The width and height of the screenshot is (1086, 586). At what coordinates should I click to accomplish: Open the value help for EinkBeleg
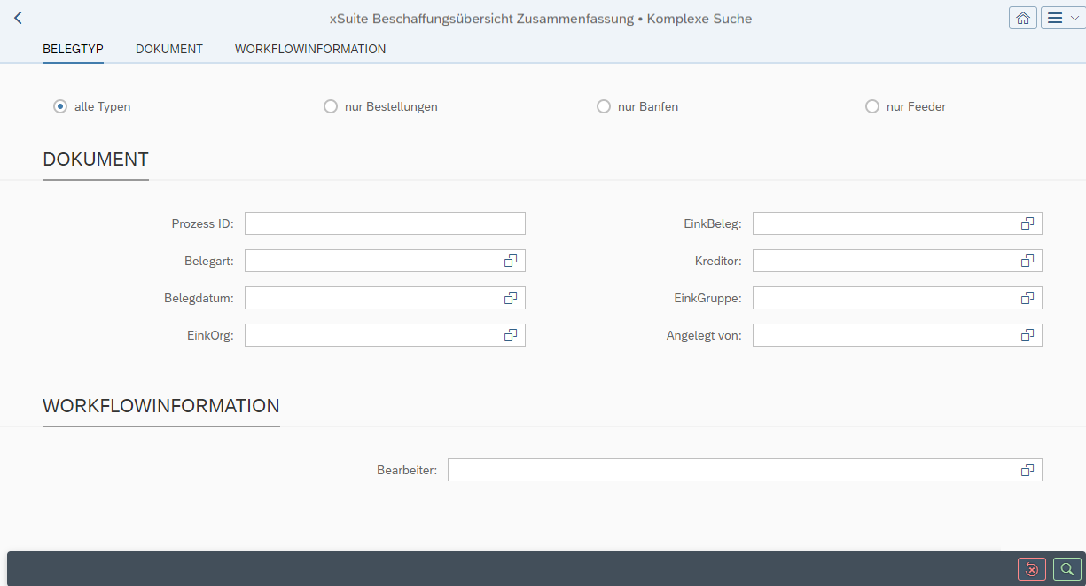(1027, 223)
